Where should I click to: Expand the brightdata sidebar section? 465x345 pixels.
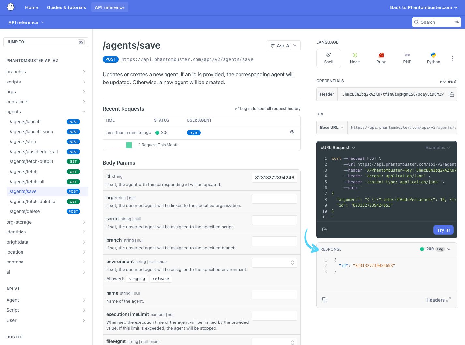(84, 242)
